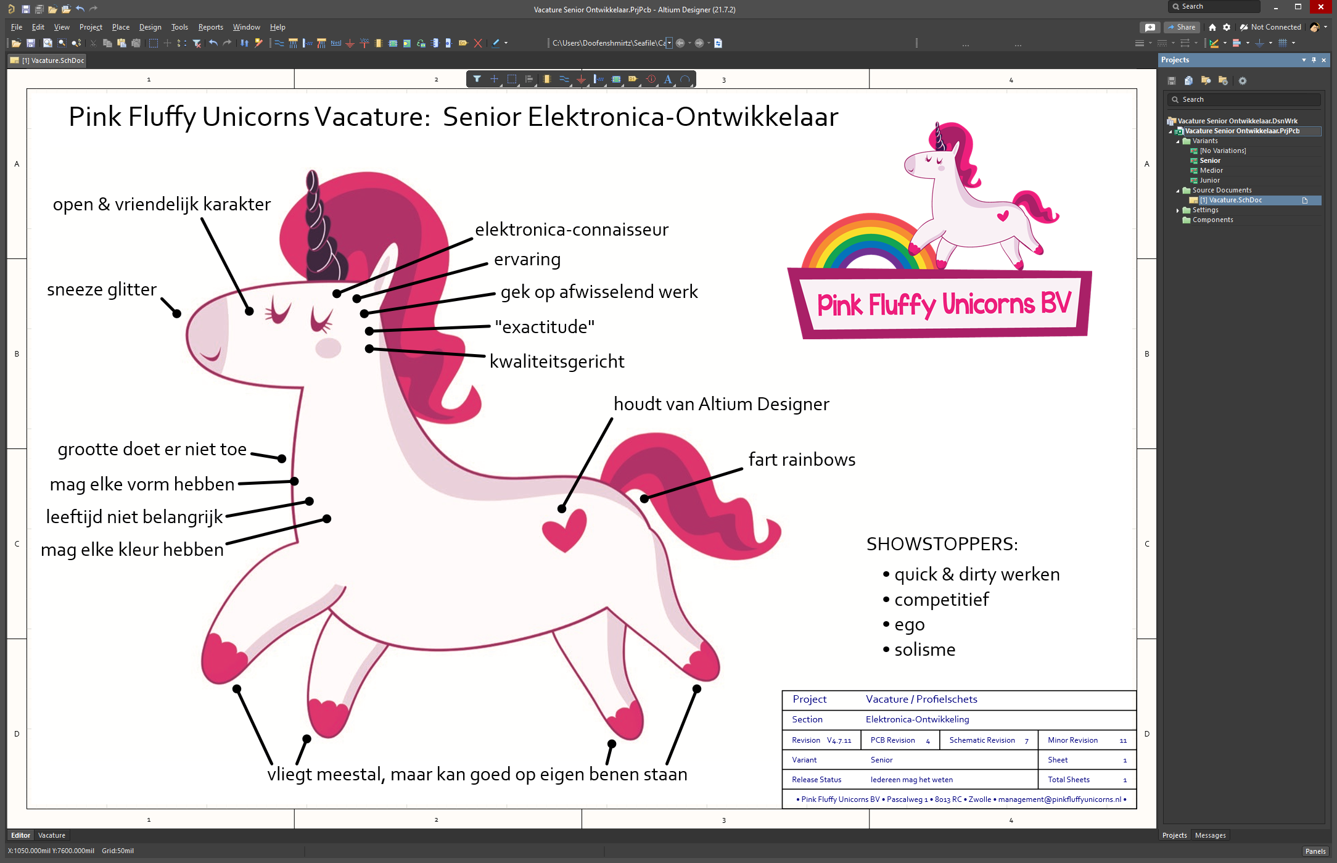Choose the dashed rectangle select tool in active bar
The image size is (1337, 863).
[512, 79]
